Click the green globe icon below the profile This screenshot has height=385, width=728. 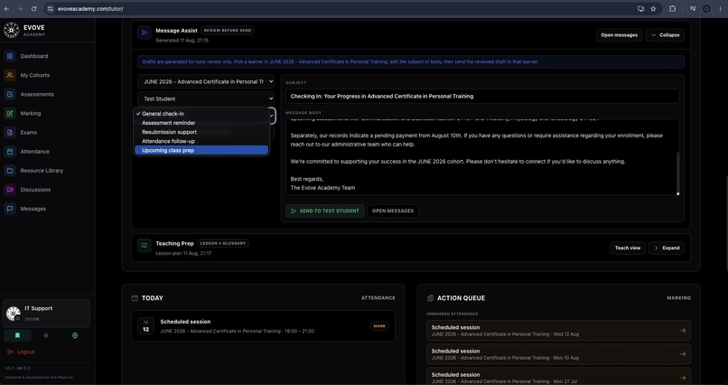[75, 335]
